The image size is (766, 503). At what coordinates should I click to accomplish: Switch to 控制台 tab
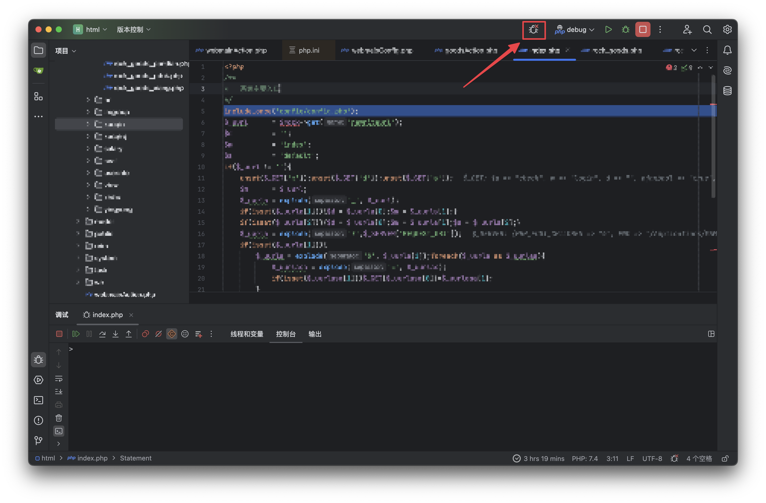pyautogui.click(x=286, y=334)
